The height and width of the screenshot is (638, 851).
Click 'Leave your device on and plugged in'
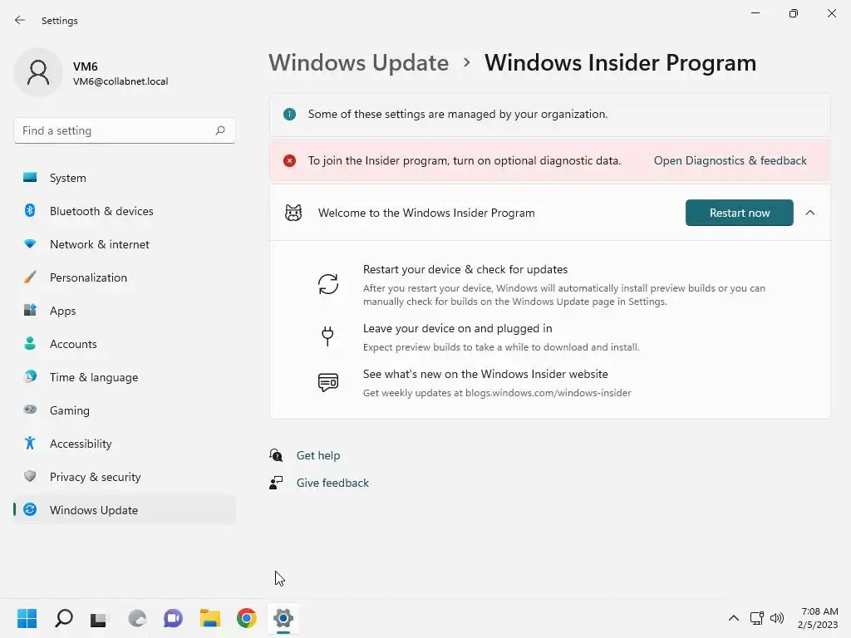click(x=458, y=328)
